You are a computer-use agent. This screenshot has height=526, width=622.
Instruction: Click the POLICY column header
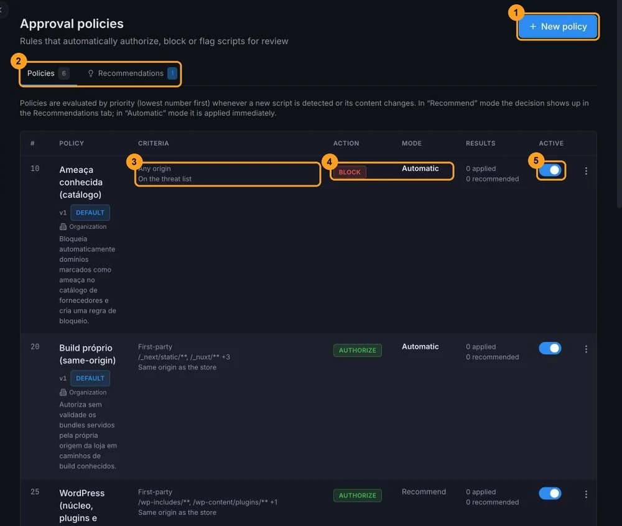[x=72, y=143]
